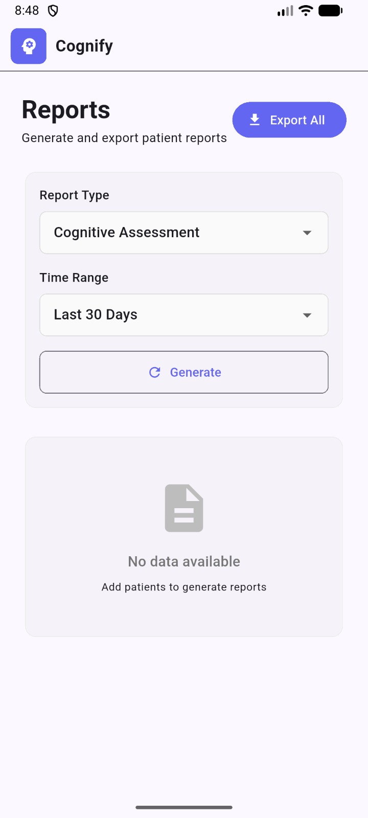
Task: Click the gray document icon in empty state
Action: coord(183,508)
